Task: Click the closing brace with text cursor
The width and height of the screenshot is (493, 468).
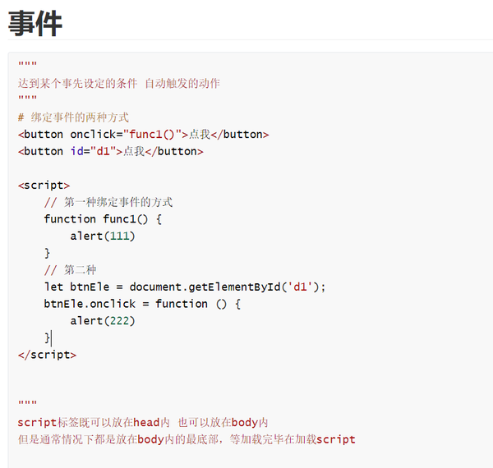Action: coord(48,338)
